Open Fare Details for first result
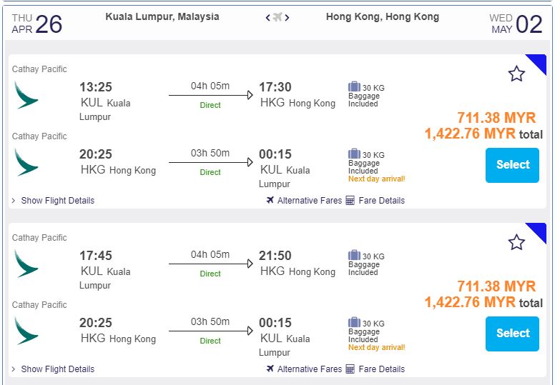 click(381, 201)
